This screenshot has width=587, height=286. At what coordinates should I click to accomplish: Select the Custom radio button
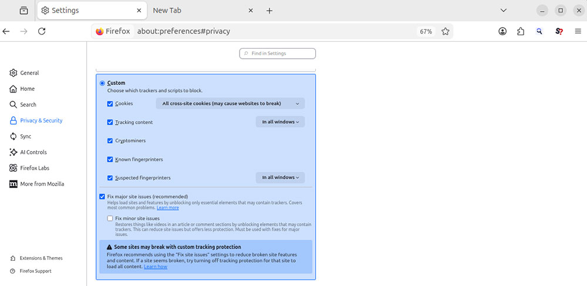point(102,83)
